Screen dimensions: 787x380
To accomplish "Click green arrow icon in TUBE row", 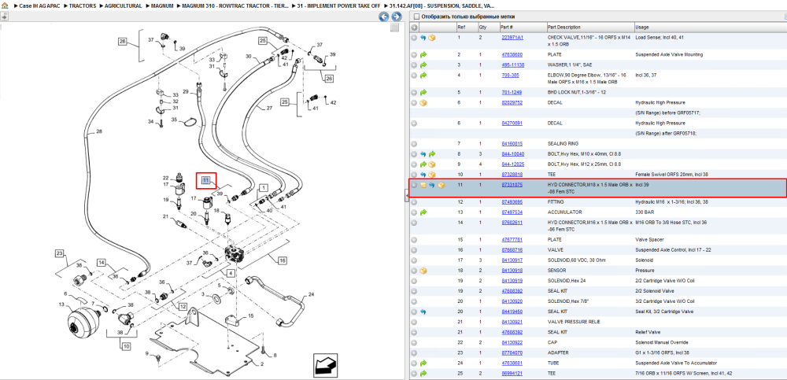I will click(x=423, y=363).
